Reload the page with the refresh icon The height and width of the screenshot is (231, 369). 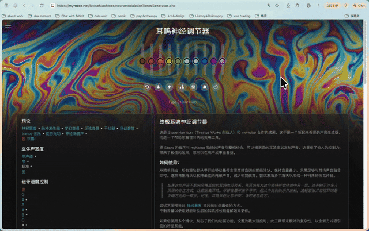[x=42, y=6]
